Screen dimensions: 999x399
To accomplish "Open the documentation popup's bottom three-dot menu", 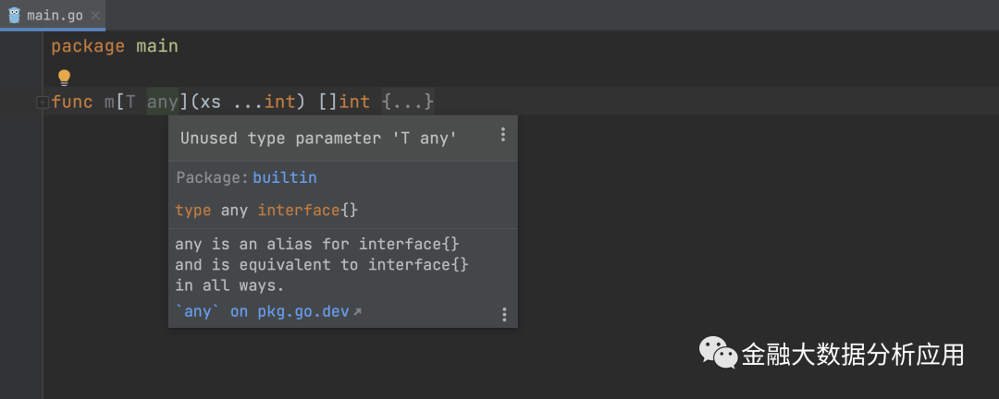I will (x=504, y=314).
